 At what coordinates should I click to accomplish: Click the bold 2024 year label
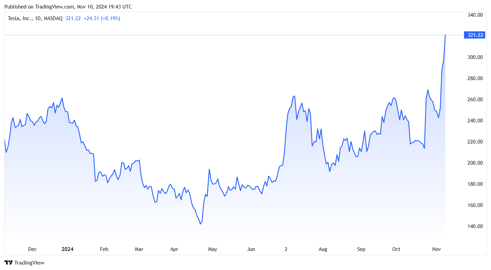click(67, 249)
